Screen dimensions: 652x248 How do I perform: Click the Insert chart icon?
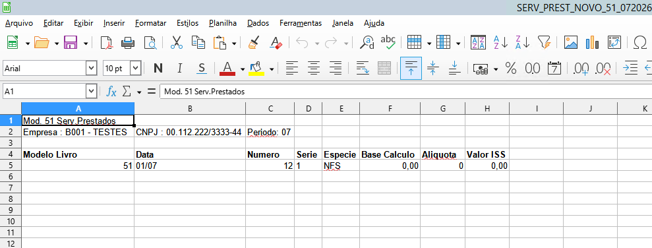click(x=592, y=42)
